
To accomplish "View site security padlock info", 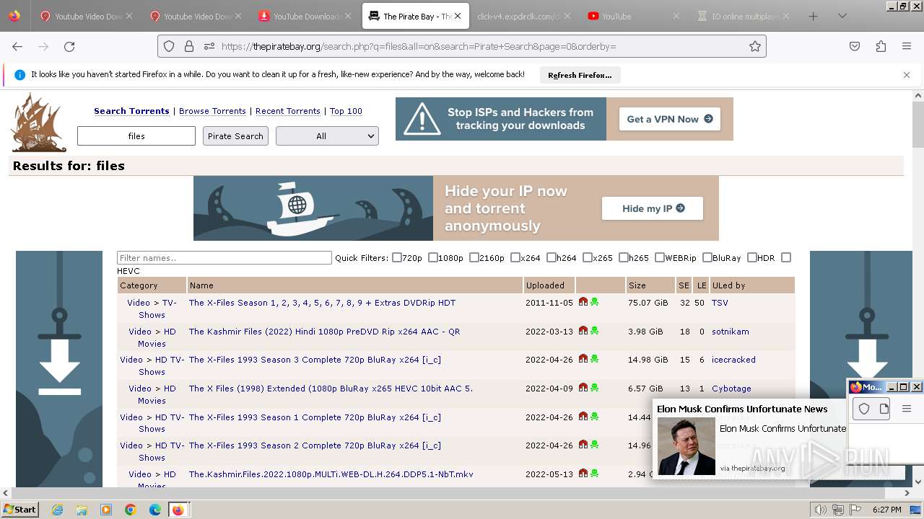I will pos(189,46).
